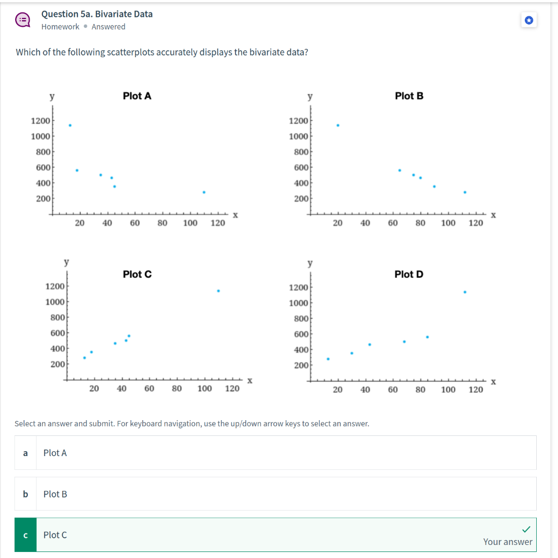Click the "Question 5a. Bivariate Data" title

click(97, 14)
